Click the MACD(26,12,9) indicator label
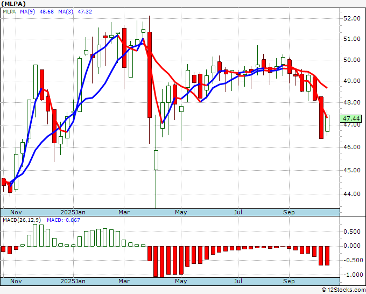This screenshot has width=366, height=294. point(22,220)
